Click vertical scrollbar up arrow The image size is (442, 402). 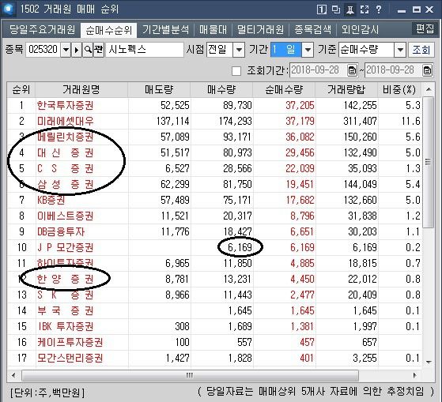coord(429,90)
